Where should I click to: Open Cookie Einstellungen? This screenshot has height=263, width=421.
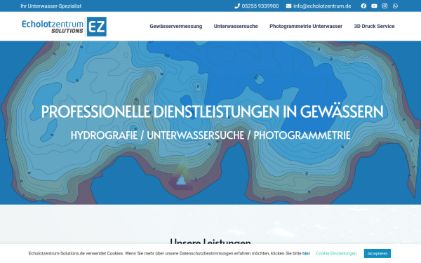tap(336, 253)
